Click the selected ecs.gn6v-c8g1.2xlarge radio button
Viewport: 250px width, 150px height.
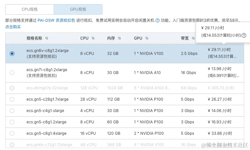click(12, 54)
